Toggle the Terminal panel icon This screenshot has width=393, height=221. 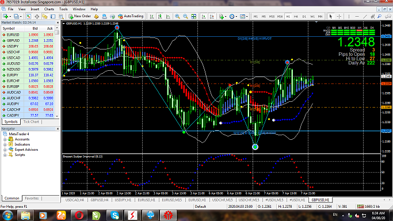(53, 16)
